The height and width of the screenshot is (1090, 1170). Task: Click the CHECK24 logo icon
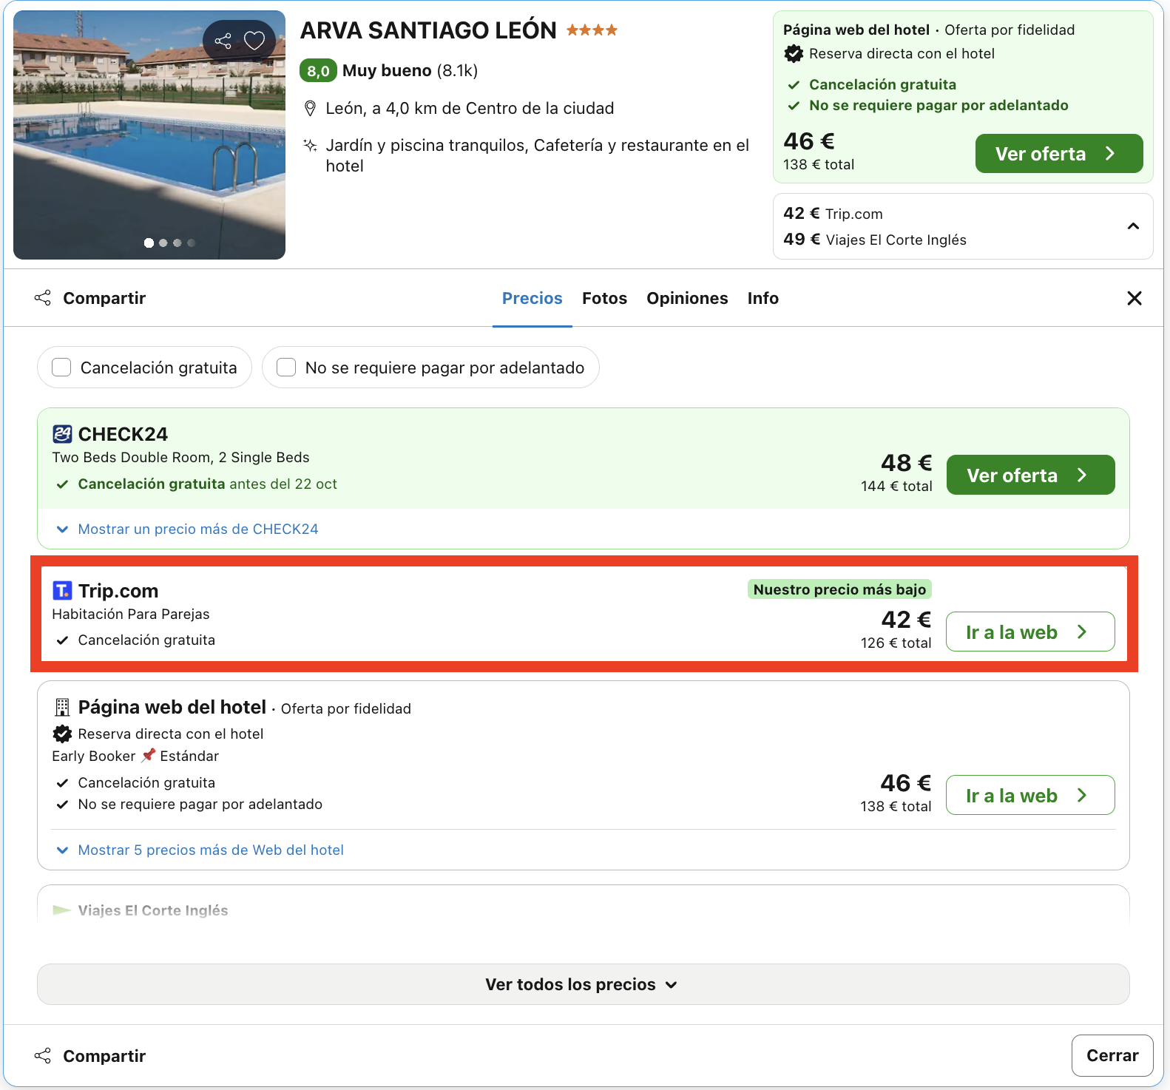point(62,434)
